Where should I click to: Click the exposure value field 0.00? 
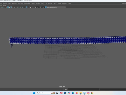(x=38, y=7)
